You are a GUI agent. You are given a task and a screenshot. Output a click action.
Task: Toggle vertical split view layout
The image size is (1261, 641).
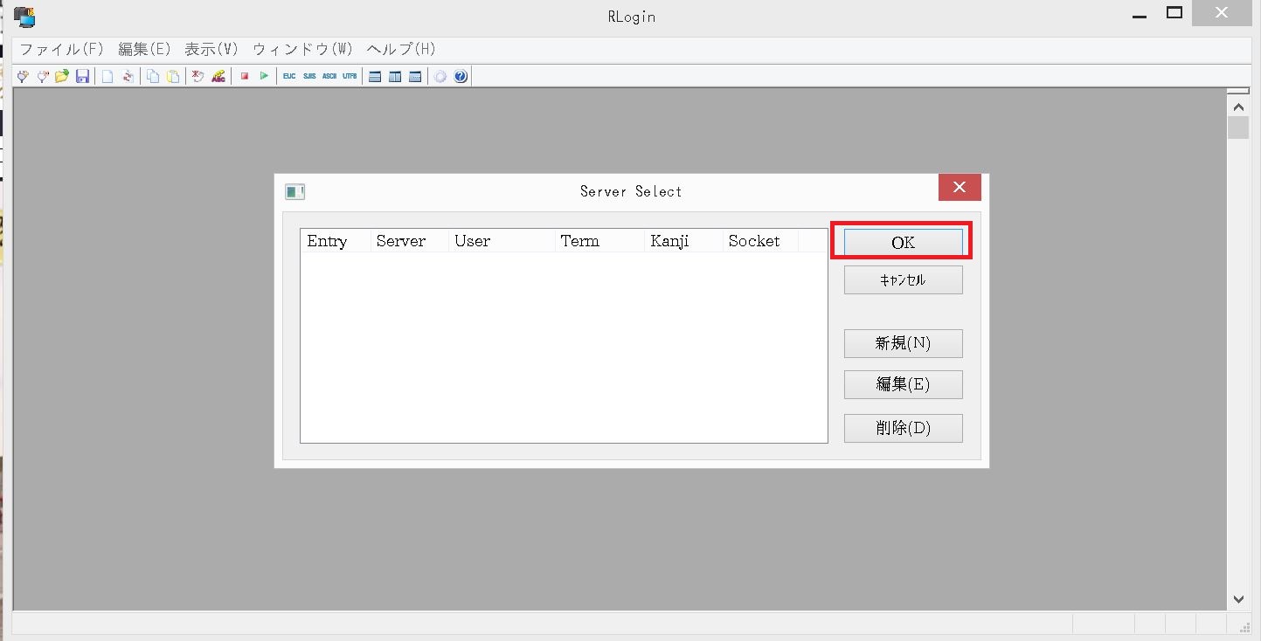point(394,76)
